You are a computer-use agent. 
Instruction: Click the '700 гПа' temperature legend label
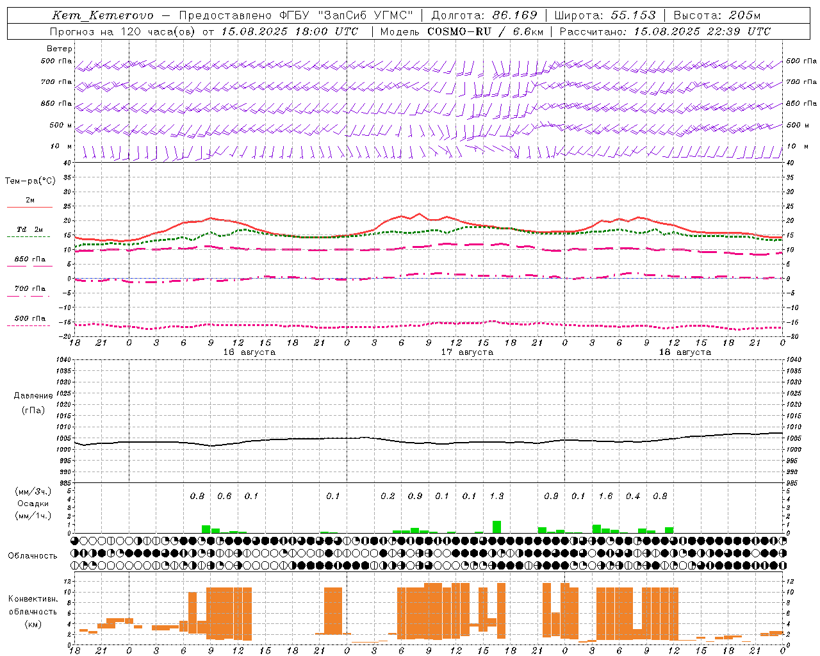click(x=30, y=289)
